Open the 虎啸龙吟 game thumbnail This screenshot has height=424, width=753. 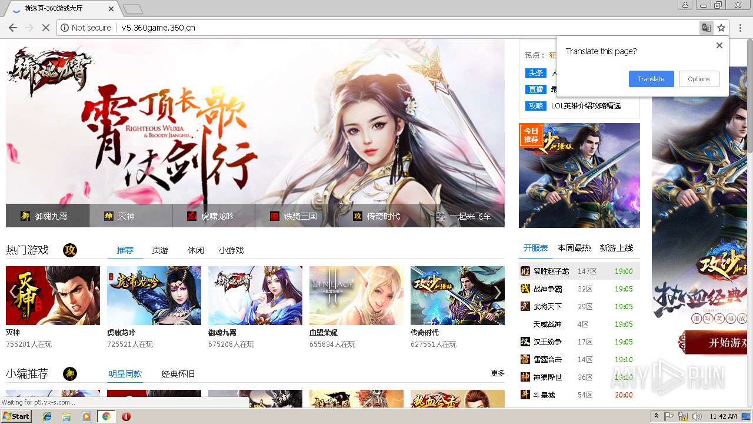point(154,296)
